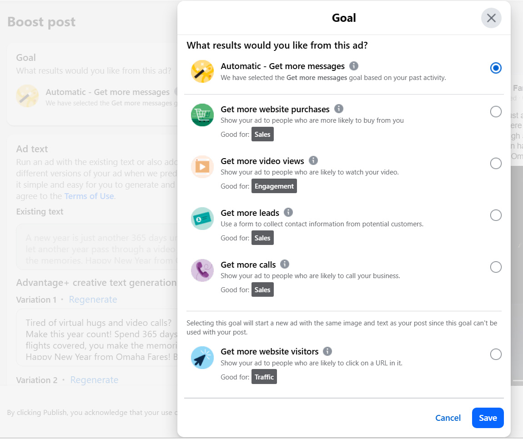523x439 pixels.
Task: Open the info tooltip beside Get more calls
Action: [285, 264]
